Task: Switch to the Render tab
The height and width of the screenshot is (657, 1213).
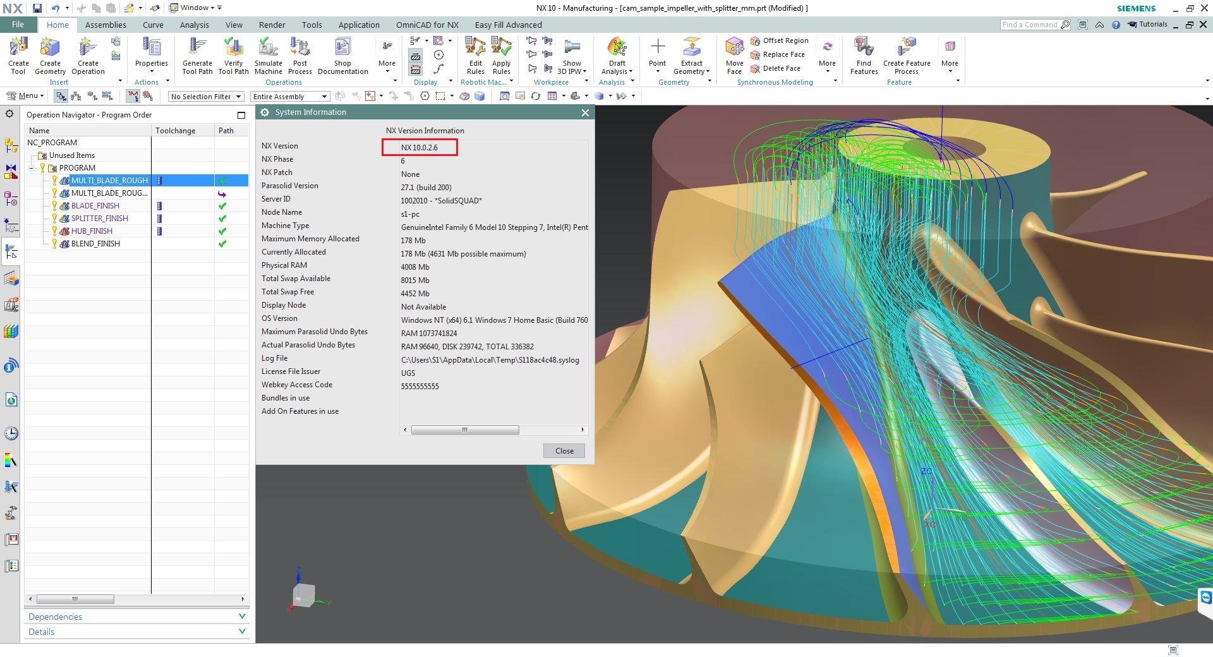Action: click(x=272, y=25)
